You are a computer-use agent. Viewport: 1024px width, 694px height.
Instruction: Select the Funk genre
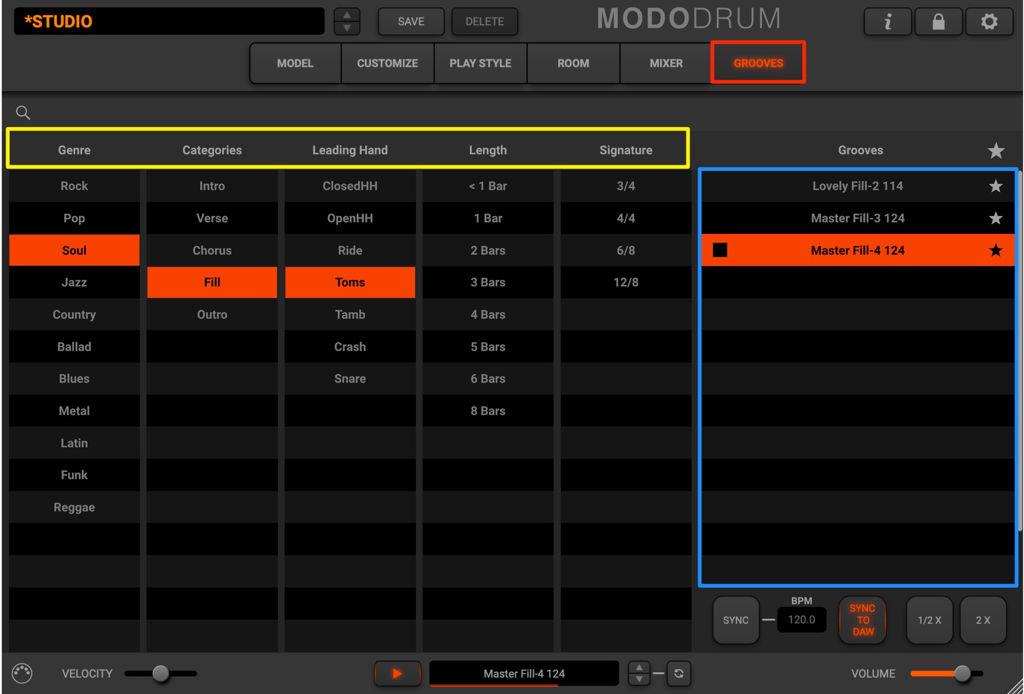(74, 475)
